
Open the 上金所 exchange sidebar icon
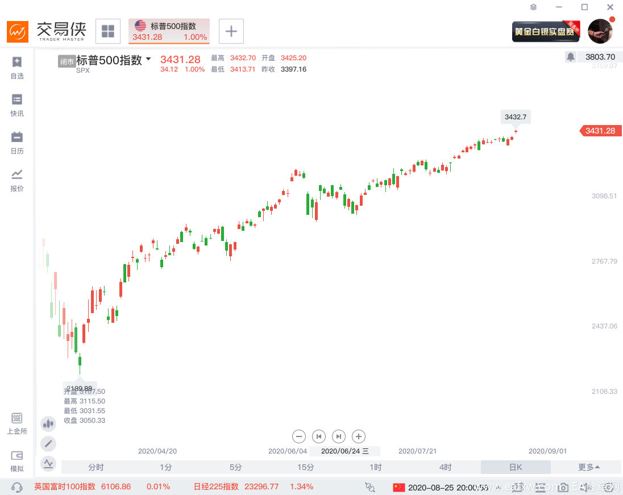click(x=17, y=423)
